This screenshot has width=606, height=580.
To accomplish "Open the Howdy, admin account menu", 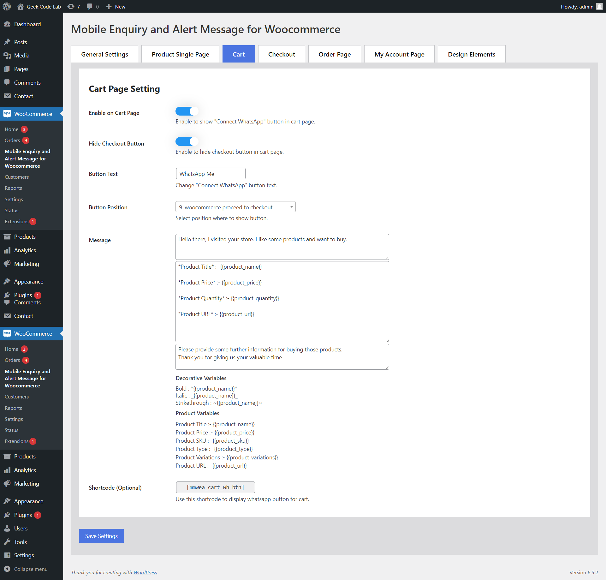I will click(581, 7).
